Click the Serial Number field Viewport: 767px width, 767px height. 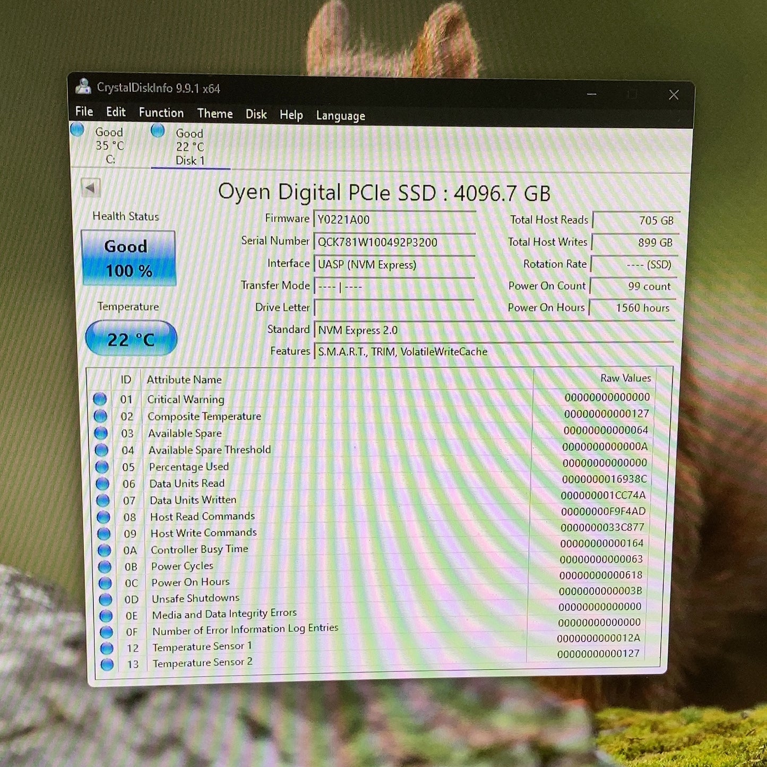[x=394, y=242]
